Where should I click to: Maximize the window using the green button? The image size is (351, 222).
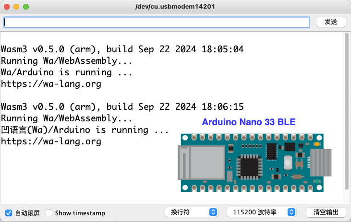tap(26, 7)
